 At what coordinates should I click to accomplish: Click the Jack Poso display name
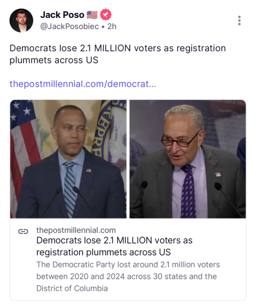pyautogui.click(x=62, y=15)
